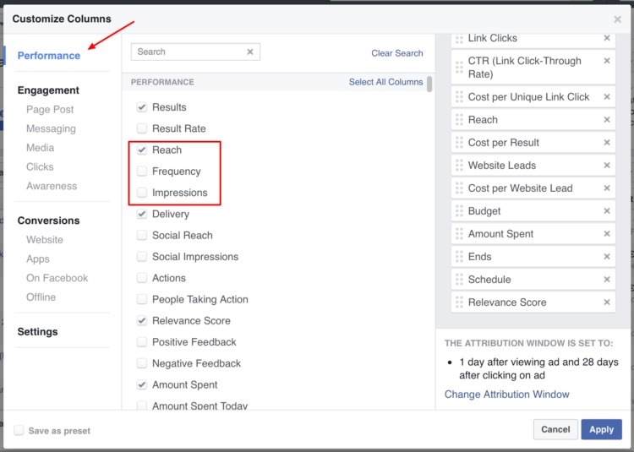Viewport: 634px width, 452px height.
Task: Delete Relevance Score from the selected columns
Action: click(607, 302)
